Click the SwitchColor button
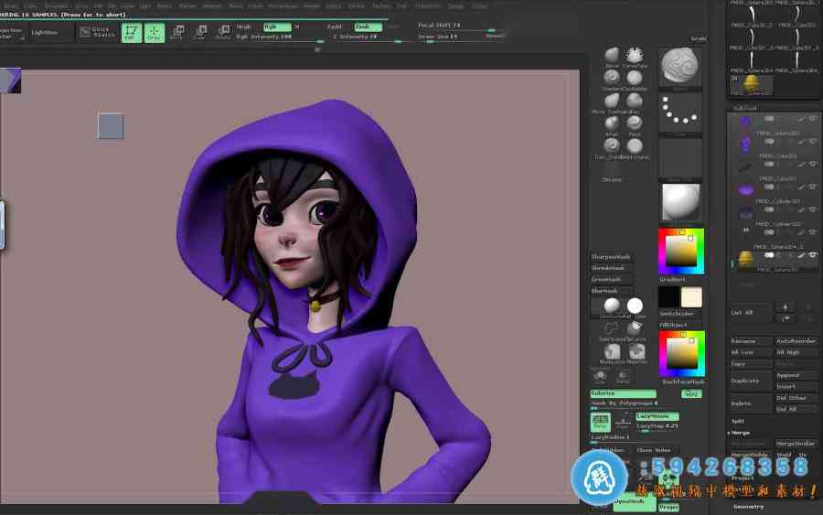The width and height of the screenshot is (823, 515). point(680,314)
